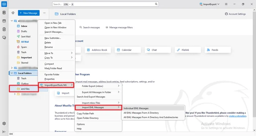The width and height of the screenshot is (256, 136).
Task: Select the Inbox folder
Action: pos(24,26)
